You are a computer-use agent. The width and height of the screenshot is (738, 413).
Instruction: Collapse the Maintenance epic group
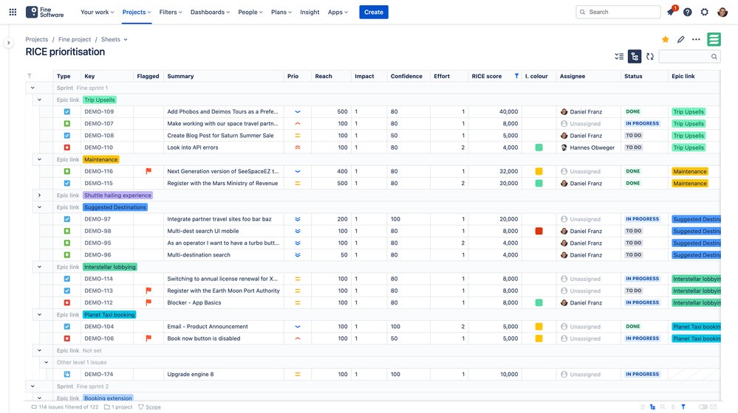click(x=40, y=159)
